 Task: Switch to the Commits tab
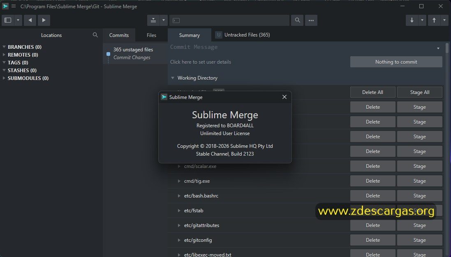(x=119, y=35)
